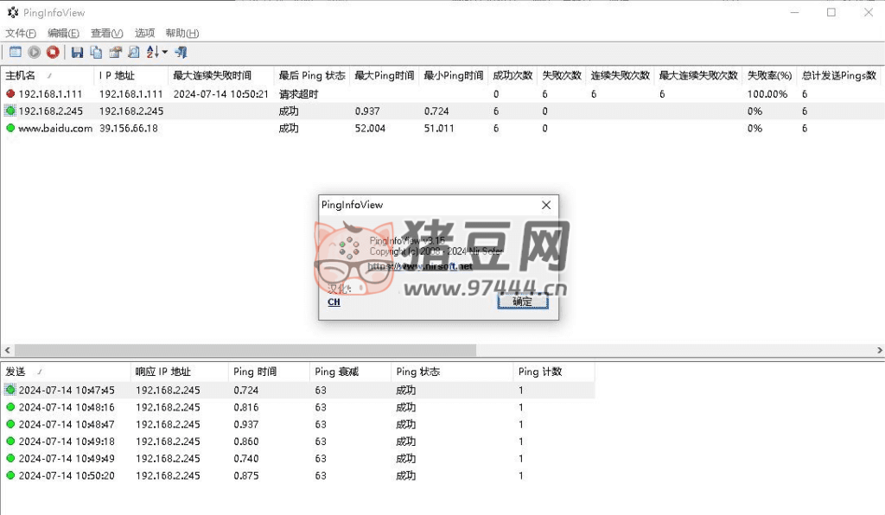Open the 帮助(H) menu
The height and width of the screenshot is (515, 885).
click(181, 33)
